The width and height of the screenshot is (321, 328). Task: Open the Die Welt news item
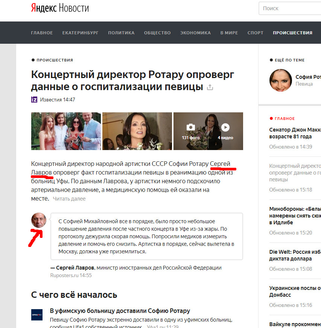tap(295, 255)
